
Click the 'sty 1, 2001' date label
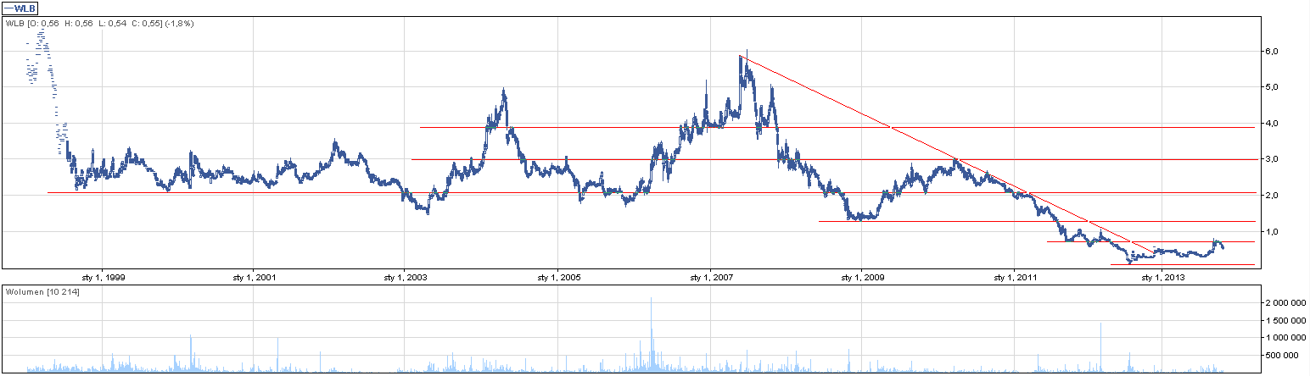click(254, 277)
